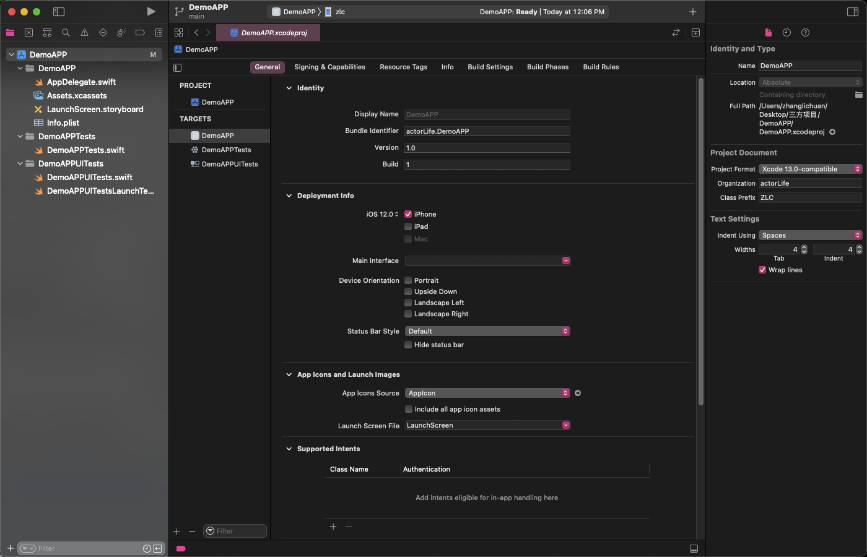The width and height of the screenshot is (867, 557).
Task: Open the Symbol navigator
Action: [47, 33]
